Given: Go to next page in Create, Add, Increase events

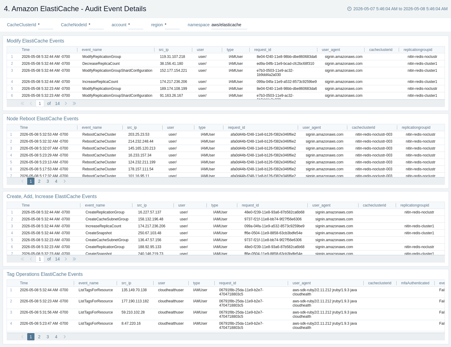Looking at the screenshot, I should click(x=66, y=259).
